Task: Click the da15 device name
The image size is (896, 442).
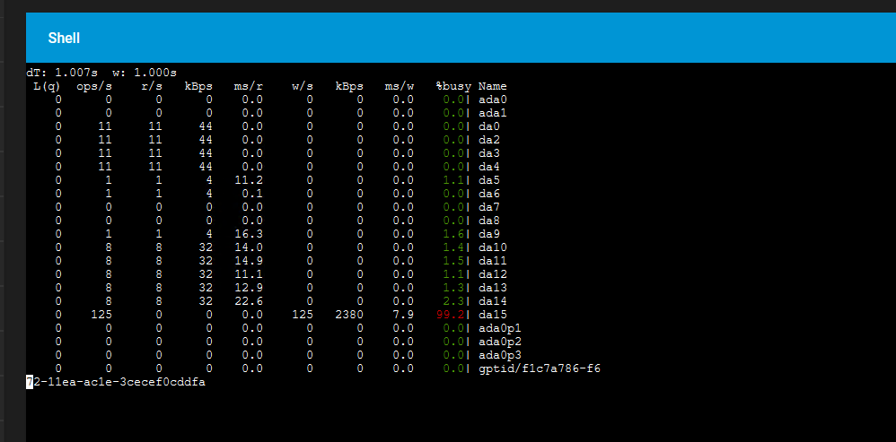Action: pyautogui.click(x=493, y=315)
